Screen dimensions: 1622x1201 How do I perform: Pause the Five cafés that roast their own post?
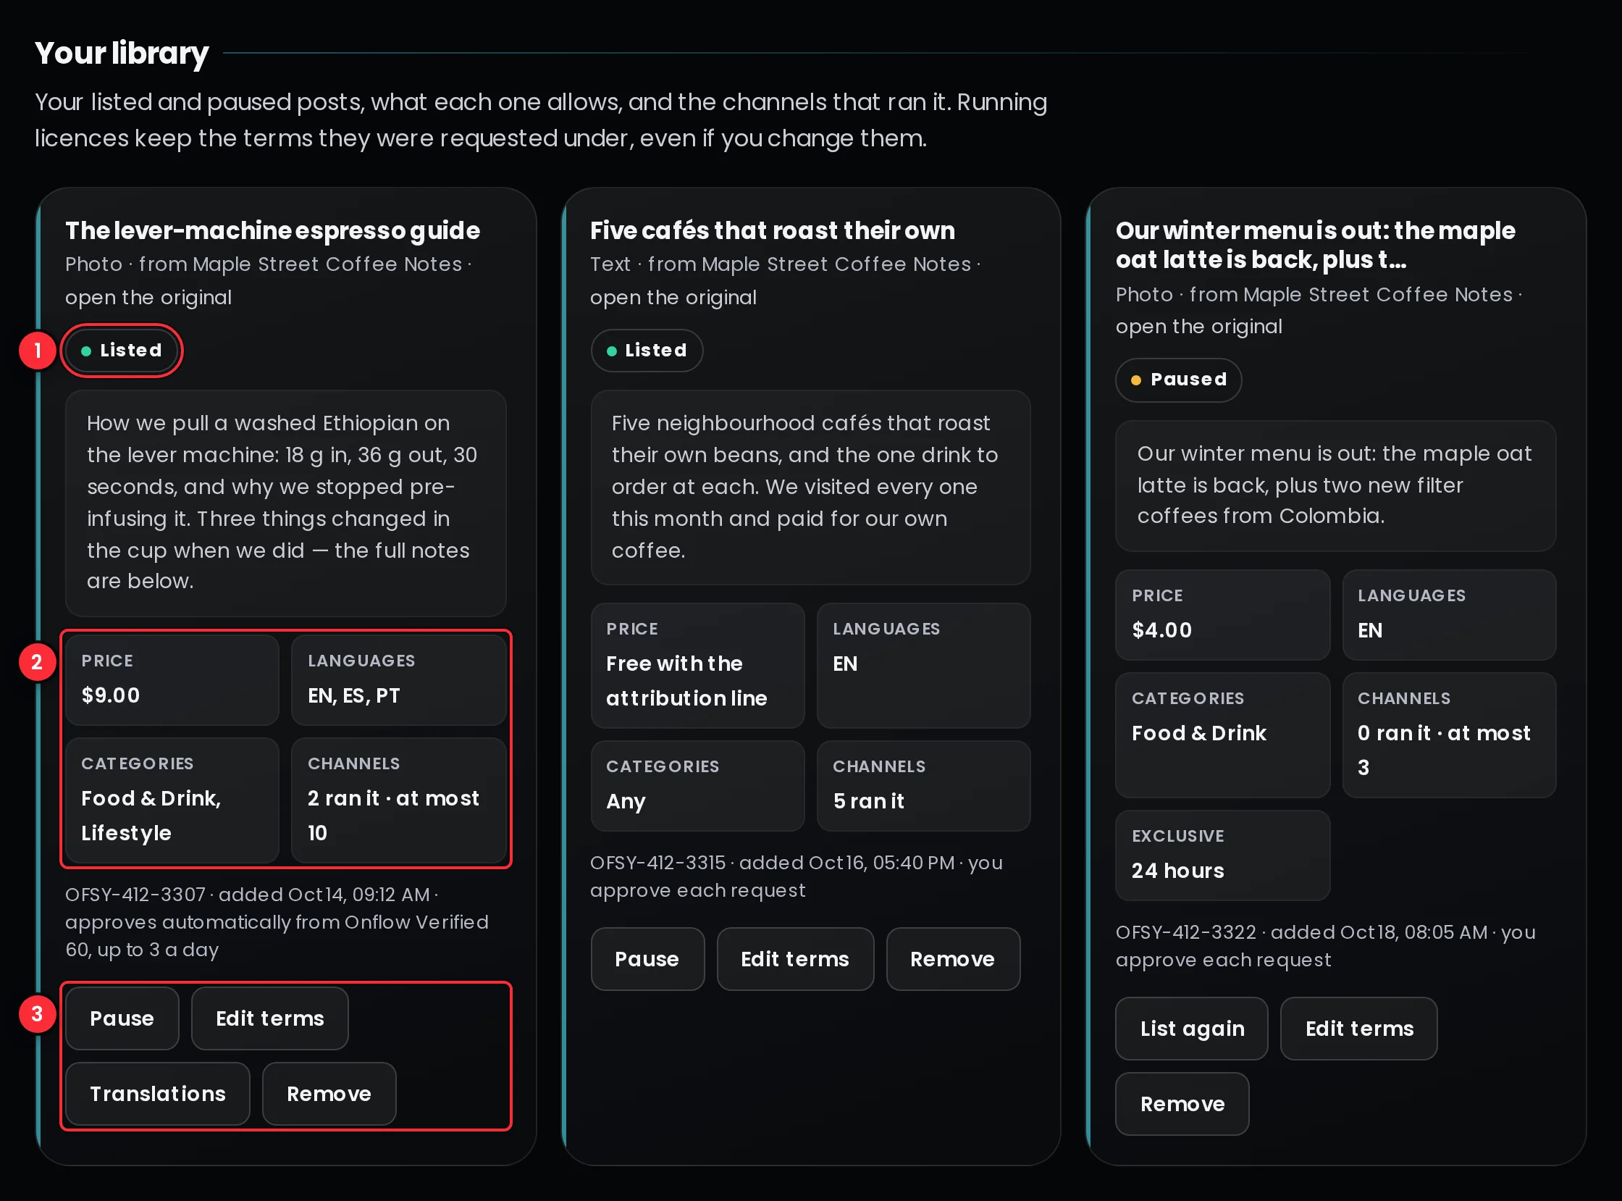tap(647, 959)
